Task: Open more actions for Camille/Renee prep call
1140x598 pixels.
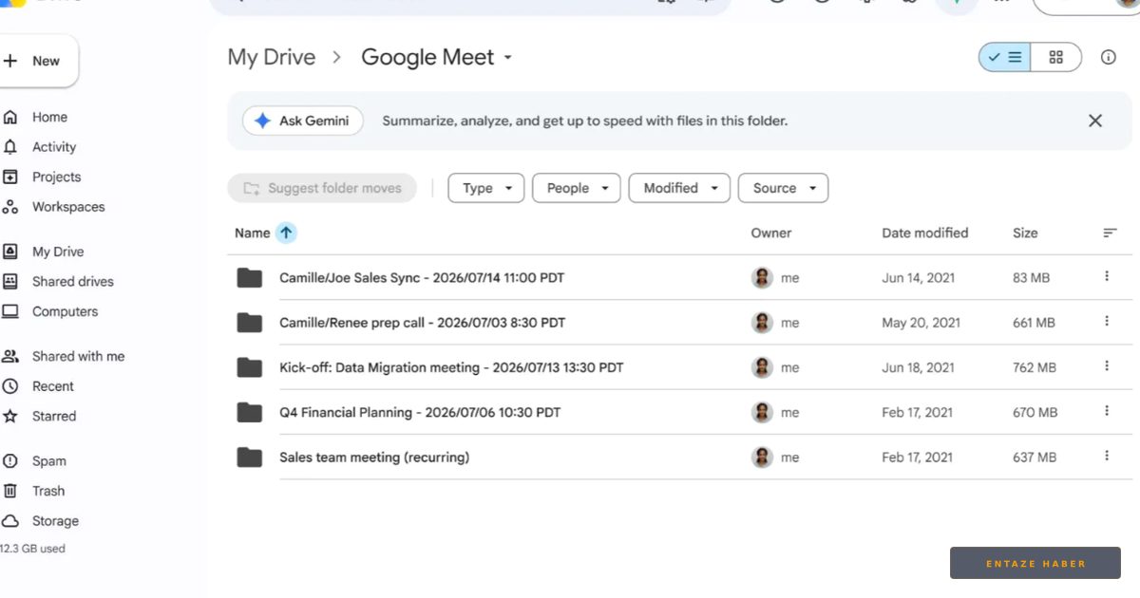Action: (x=1107, y=321)
